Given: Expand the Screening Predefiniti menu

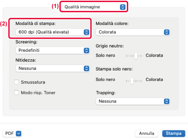Looking at the screenshot, I should point(53,50).
